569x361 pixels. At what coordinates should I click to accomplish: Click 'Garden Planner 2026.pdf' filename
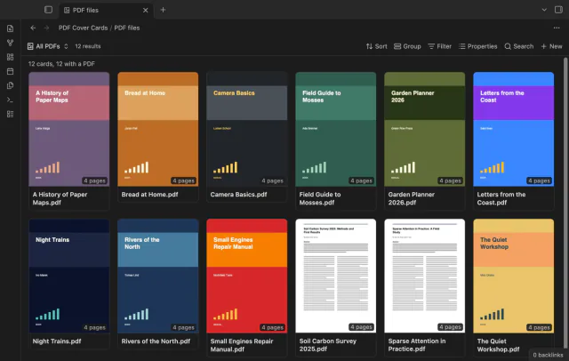411,198
